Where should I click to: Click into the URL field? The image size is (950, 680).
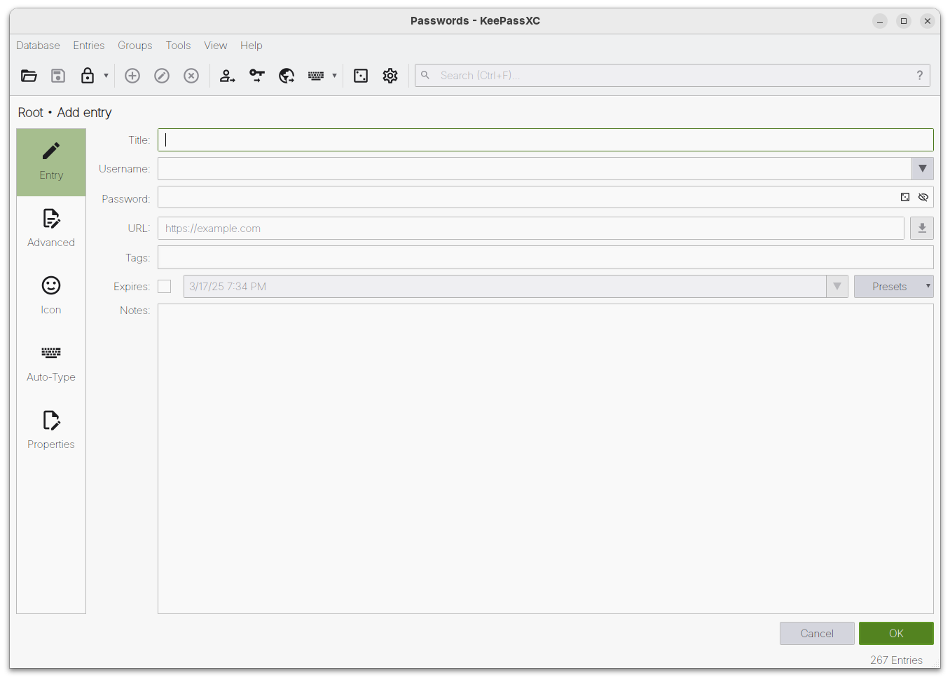(x=531, y=229)
